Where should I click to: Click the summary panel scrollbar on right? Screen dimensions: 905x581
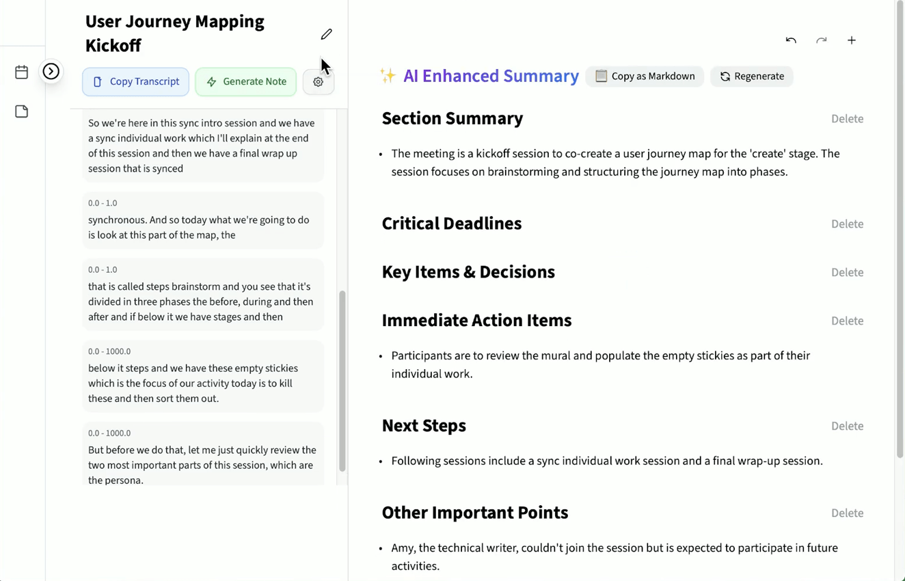pyautogui.click(x=900, y=229)
